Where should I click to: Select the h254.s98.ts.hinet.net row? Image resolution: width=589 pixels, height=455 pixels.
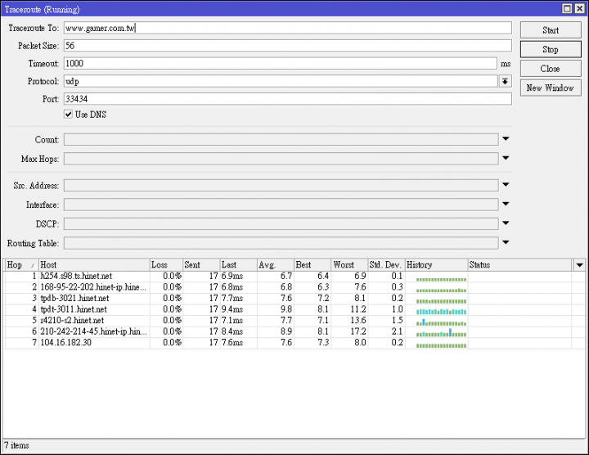tap(294, 276)
